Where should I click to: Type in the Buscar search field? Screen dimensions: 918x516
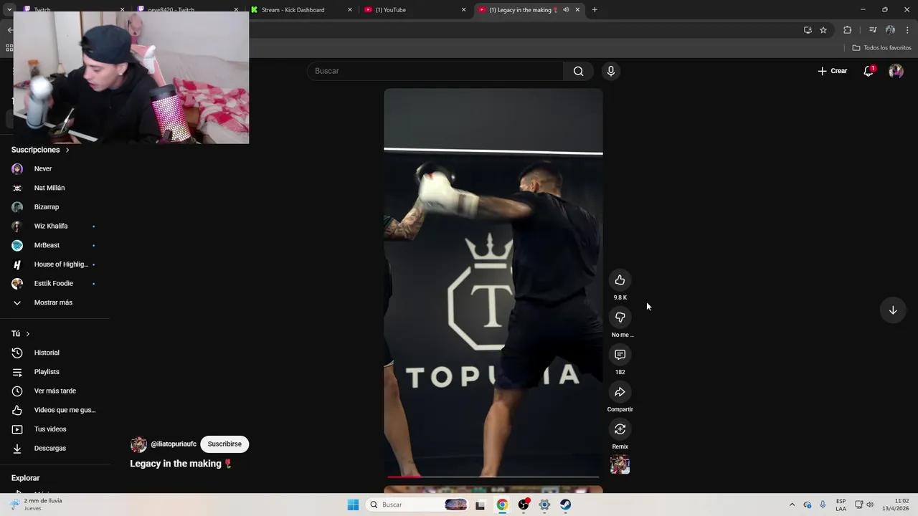(435, 71)
